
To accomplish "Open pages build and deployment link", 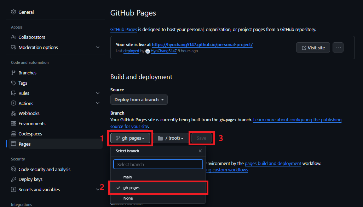I will (273, 163).
